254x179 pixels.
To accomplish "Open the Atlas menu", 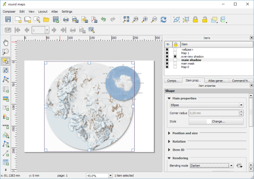I will 55,12.
